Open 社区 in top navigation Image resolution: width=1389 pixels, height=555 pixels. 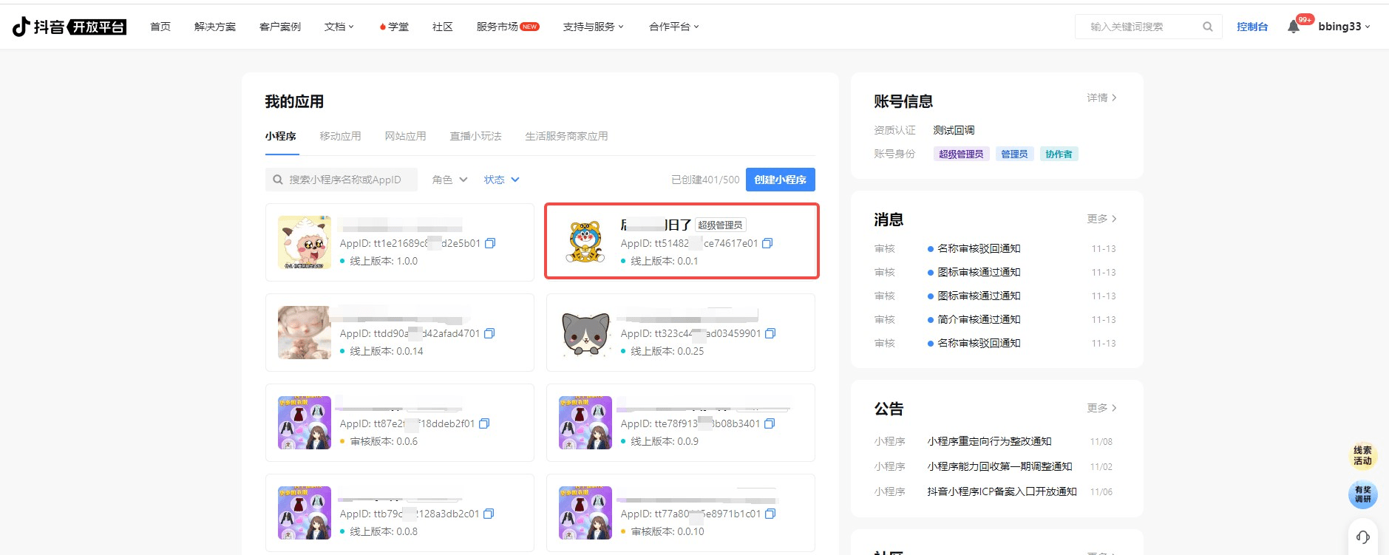[x=443, y=27]
